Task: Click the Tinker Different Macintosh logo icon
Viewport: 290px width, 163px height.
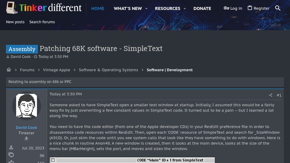Action: pyautogui.click(x=12, y=8)
